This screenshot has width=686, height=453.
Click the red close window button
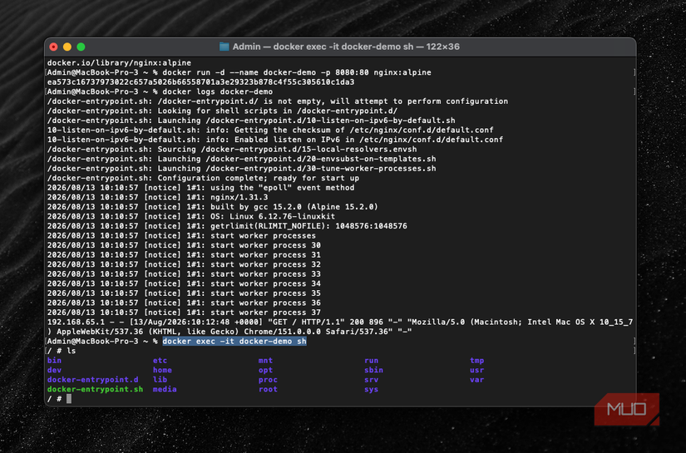pos(53,47)
